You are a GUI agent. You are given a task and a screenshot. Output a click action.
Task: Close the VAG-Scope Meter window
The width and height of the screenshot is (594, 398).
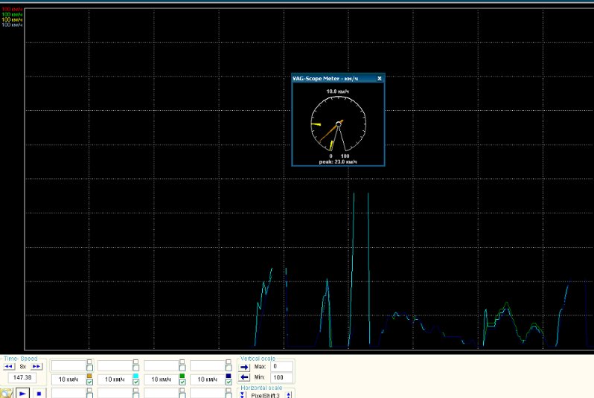[x=380, y=78]
